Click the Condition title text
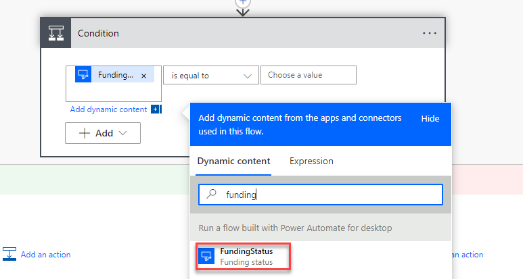Viewport: 523px width, 279px height. tap(98, 33)
